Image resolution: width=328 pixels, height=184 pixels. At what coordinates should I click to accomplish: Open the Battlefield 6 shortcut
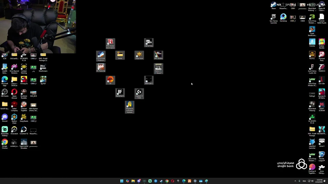(120, 93)
